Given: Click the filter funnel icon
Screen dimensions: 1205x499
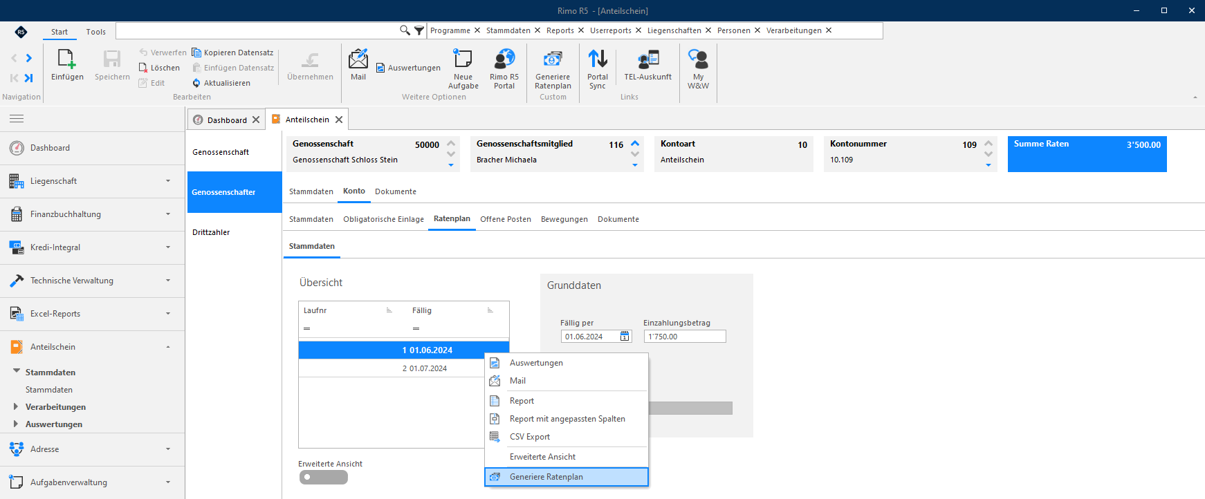Looking at the screenshot, I should [x=419, y=30].
